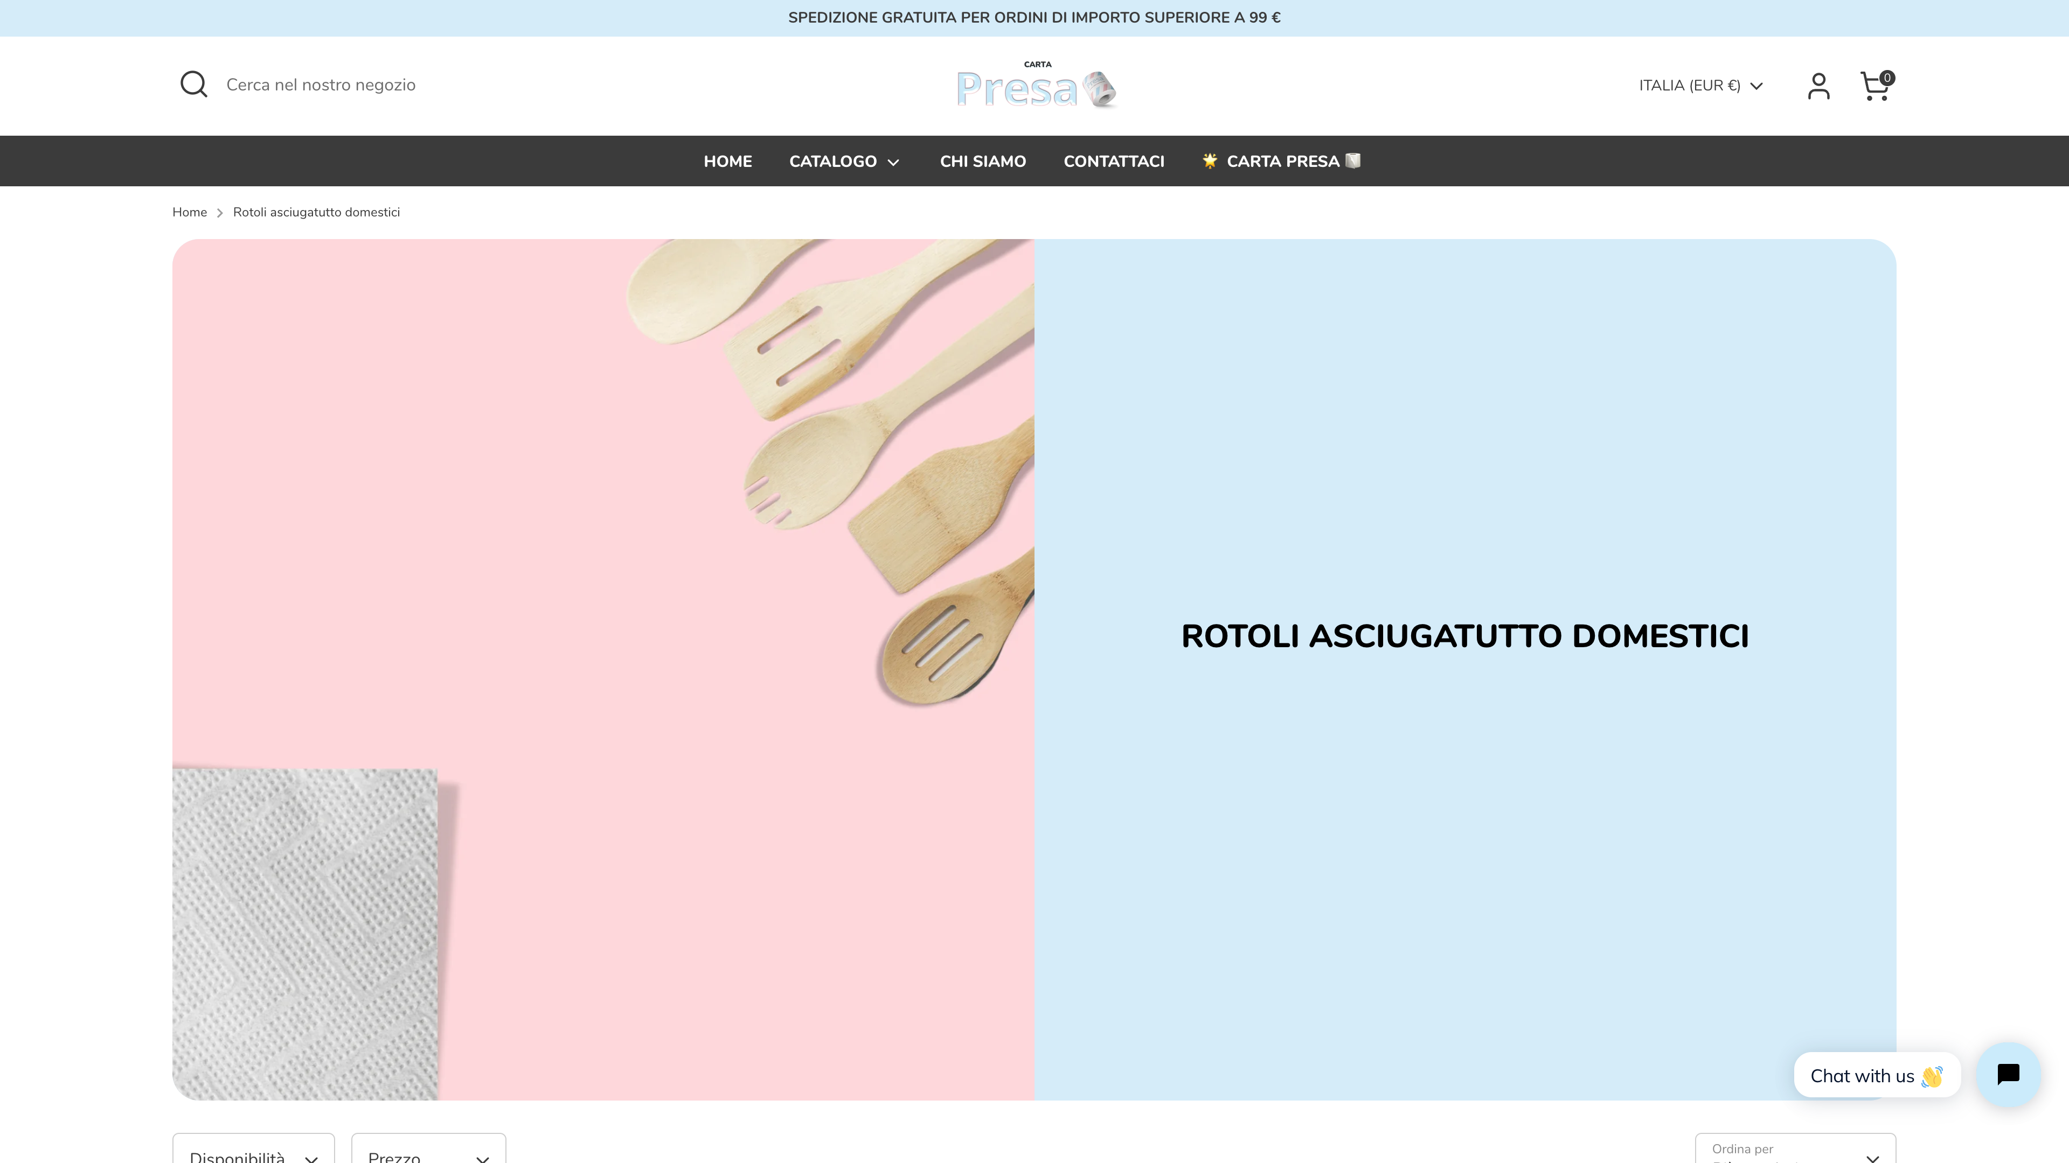Select HOME in the navigation bar
Image resolution: width=2069 pixels, height=1163 pixels.
coord(728,160)
